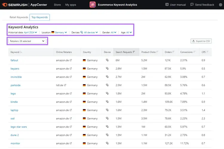The image size is (224, 149).
Task: Select 3.5M product clicks cell for ssd
Action: point(144,118)
